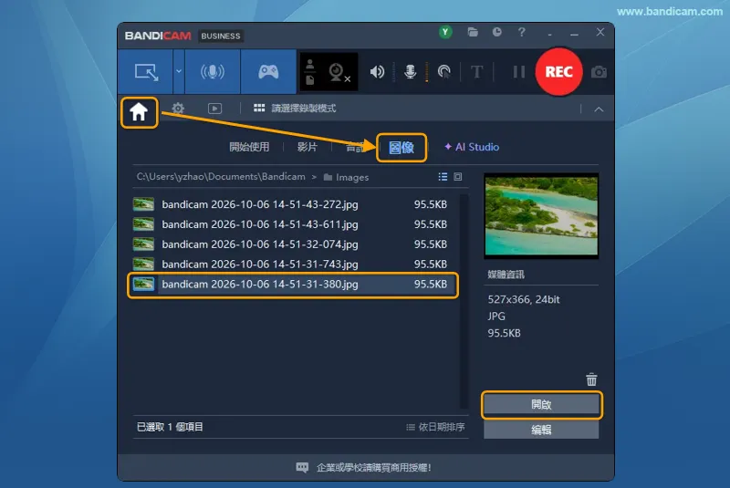The image size is (730, 488).
Task: Click thumbnail icon of 14-51-43-272.jpg row
Action: 143,204
